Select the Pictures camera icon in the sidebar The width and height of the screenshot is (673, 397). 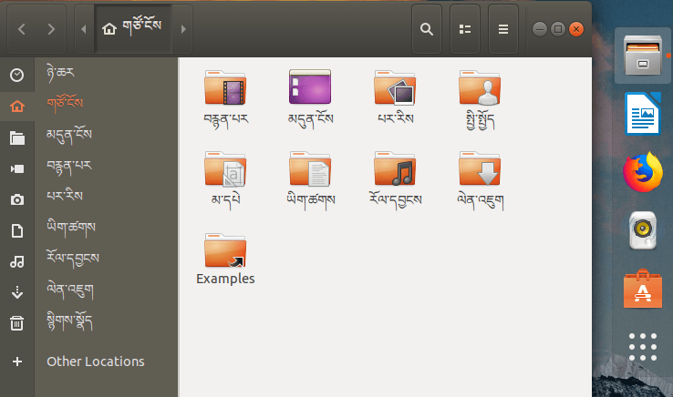point(16,199)
